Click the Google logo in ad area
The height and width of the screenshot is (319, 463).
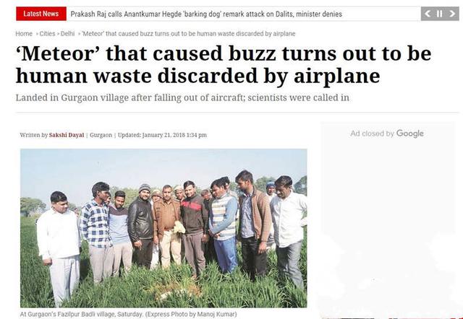point(410,134)
